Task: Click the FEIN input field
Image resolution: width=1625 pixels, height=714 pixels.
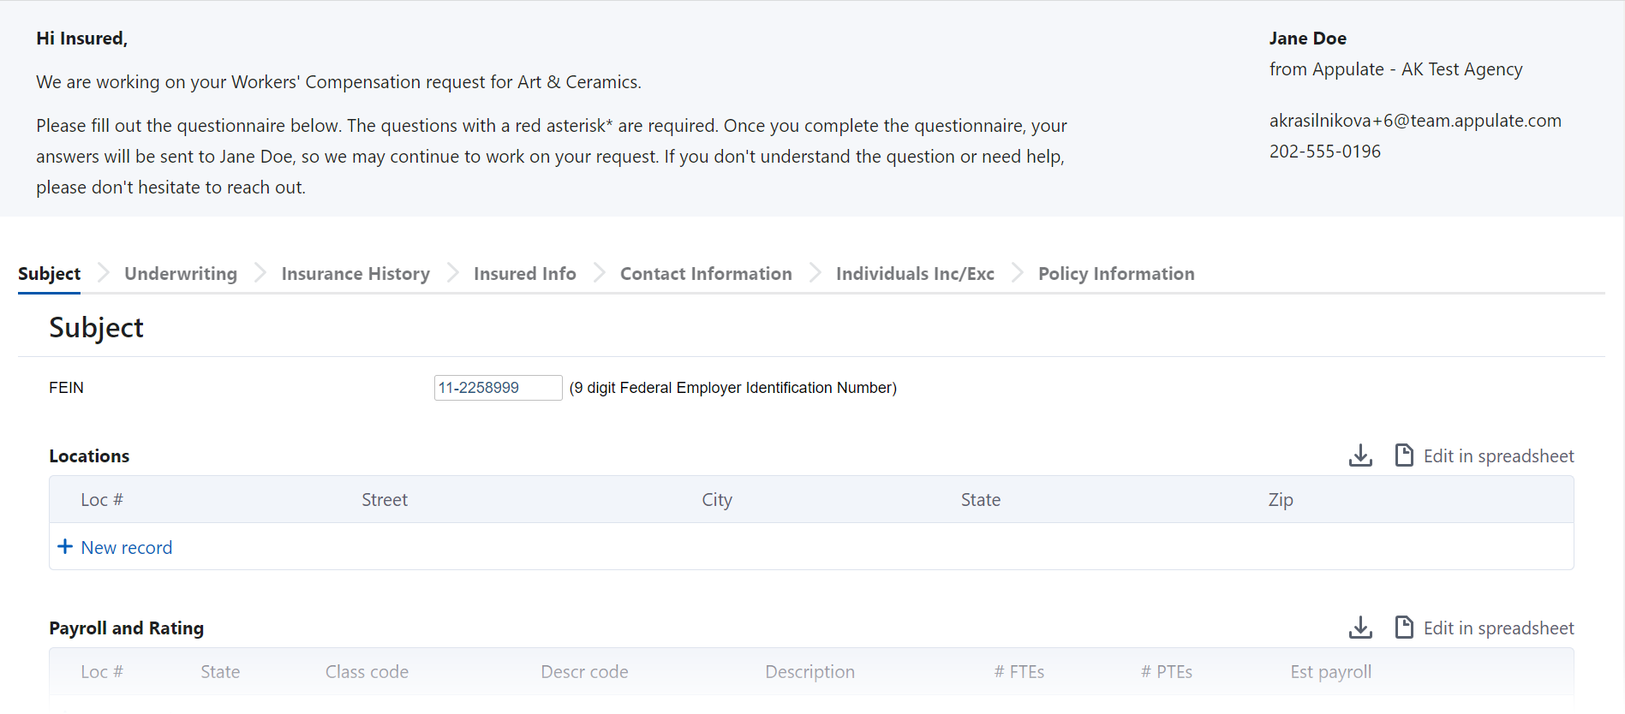Action: coord(498,388)
